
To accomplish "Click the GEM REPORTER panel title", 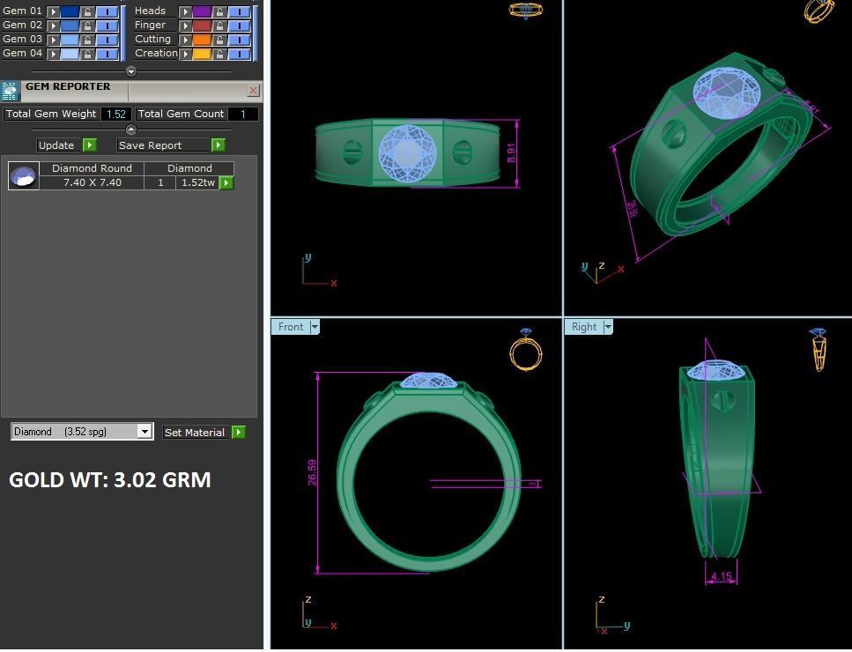I will click(x=68, y=86).
